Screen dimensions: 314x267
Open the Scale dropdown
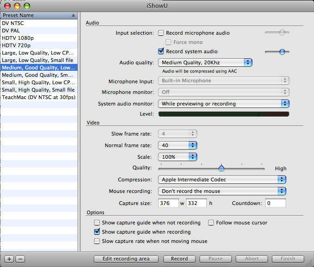(178, 157)
